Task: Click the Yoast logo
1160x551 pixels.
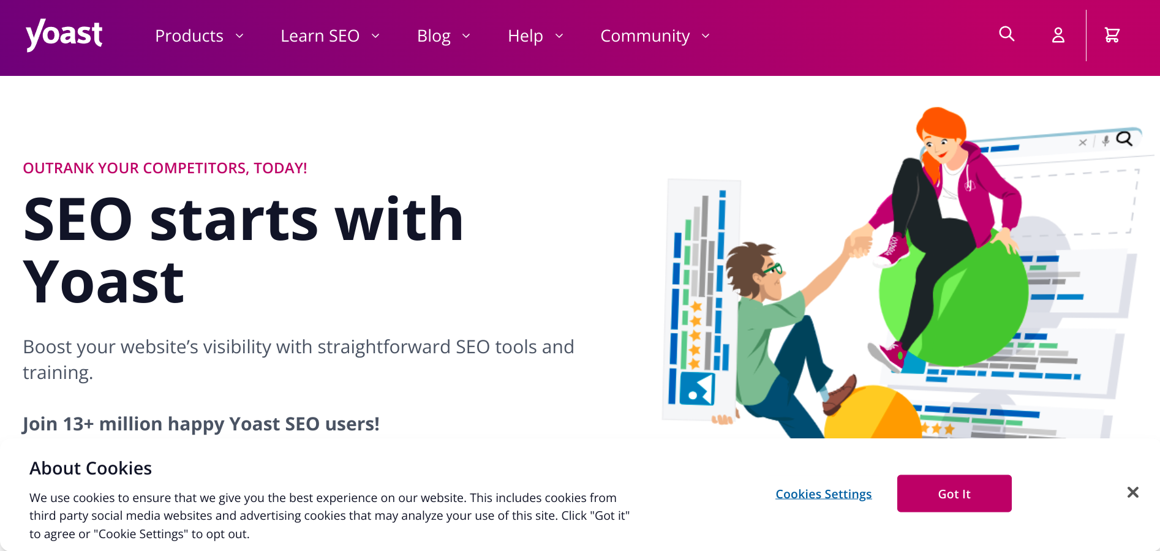Action: pos(64,35)
